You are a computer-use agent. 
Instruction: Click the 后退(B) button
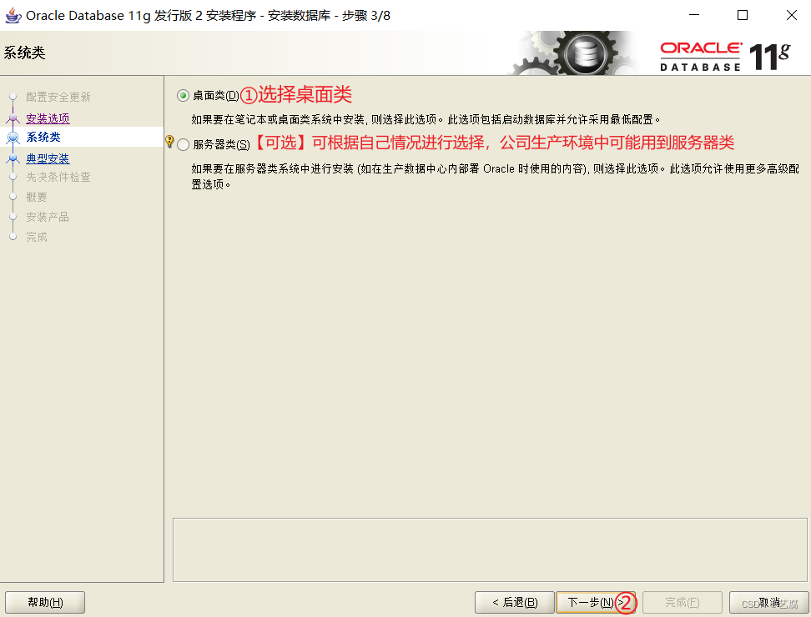click(x=514, y=602)
